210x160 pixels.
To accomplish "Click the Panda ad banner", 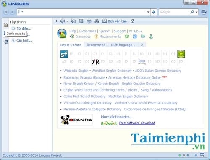I will point(76,120).
